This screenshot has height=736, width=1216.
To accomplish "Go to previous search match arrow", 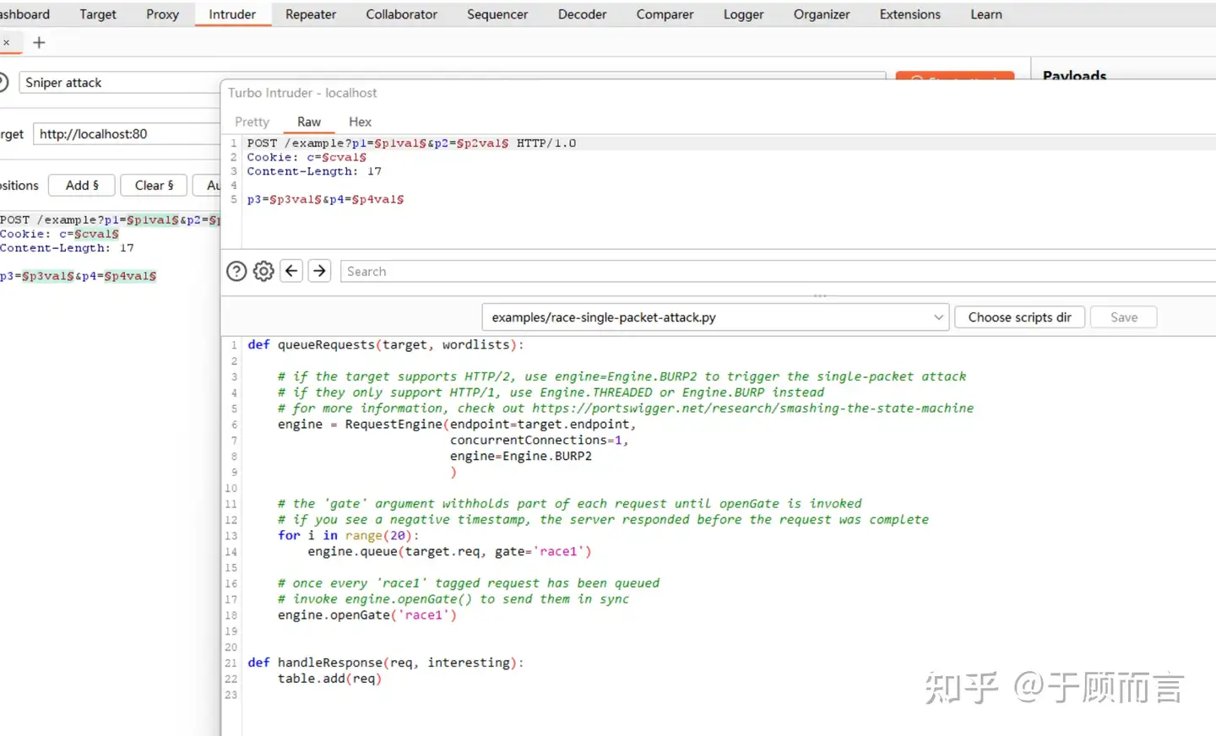I will tap(291, 271).
